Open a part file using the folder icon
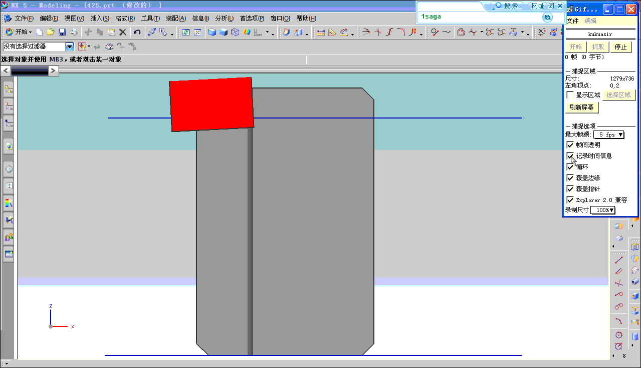This screenshot has height=368, width=641. [x=51, y=32]
